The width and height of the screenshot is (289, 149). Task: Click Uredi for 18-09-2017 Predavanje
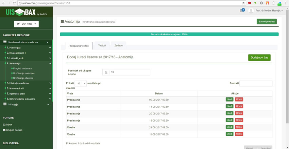pos(230,120)
